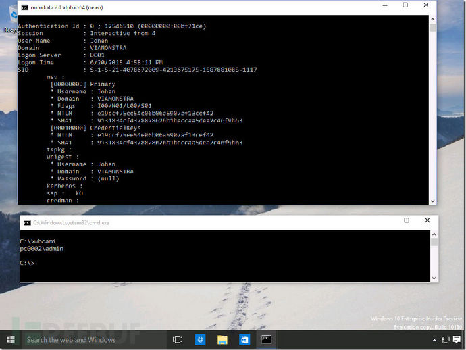This screenshot has height=350, width=466.
Task: Open the Windows Start menu
Action: (x=11, y=339)
